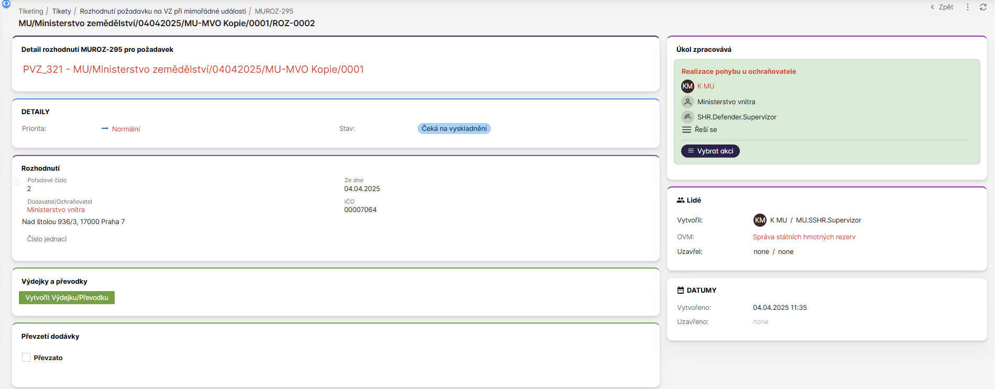
Task: Click the Čeká na vyskladnění status badge
Action: click(454, 129)
